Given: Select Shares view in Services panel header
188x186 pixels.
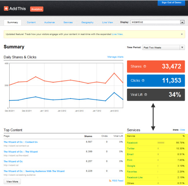Looking at the screenshot, I should click(x=176, y=130).
